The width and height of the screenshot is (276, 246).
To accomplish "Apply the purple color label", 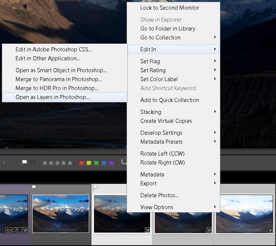I will pyautogui.click(x=111, y=163).
